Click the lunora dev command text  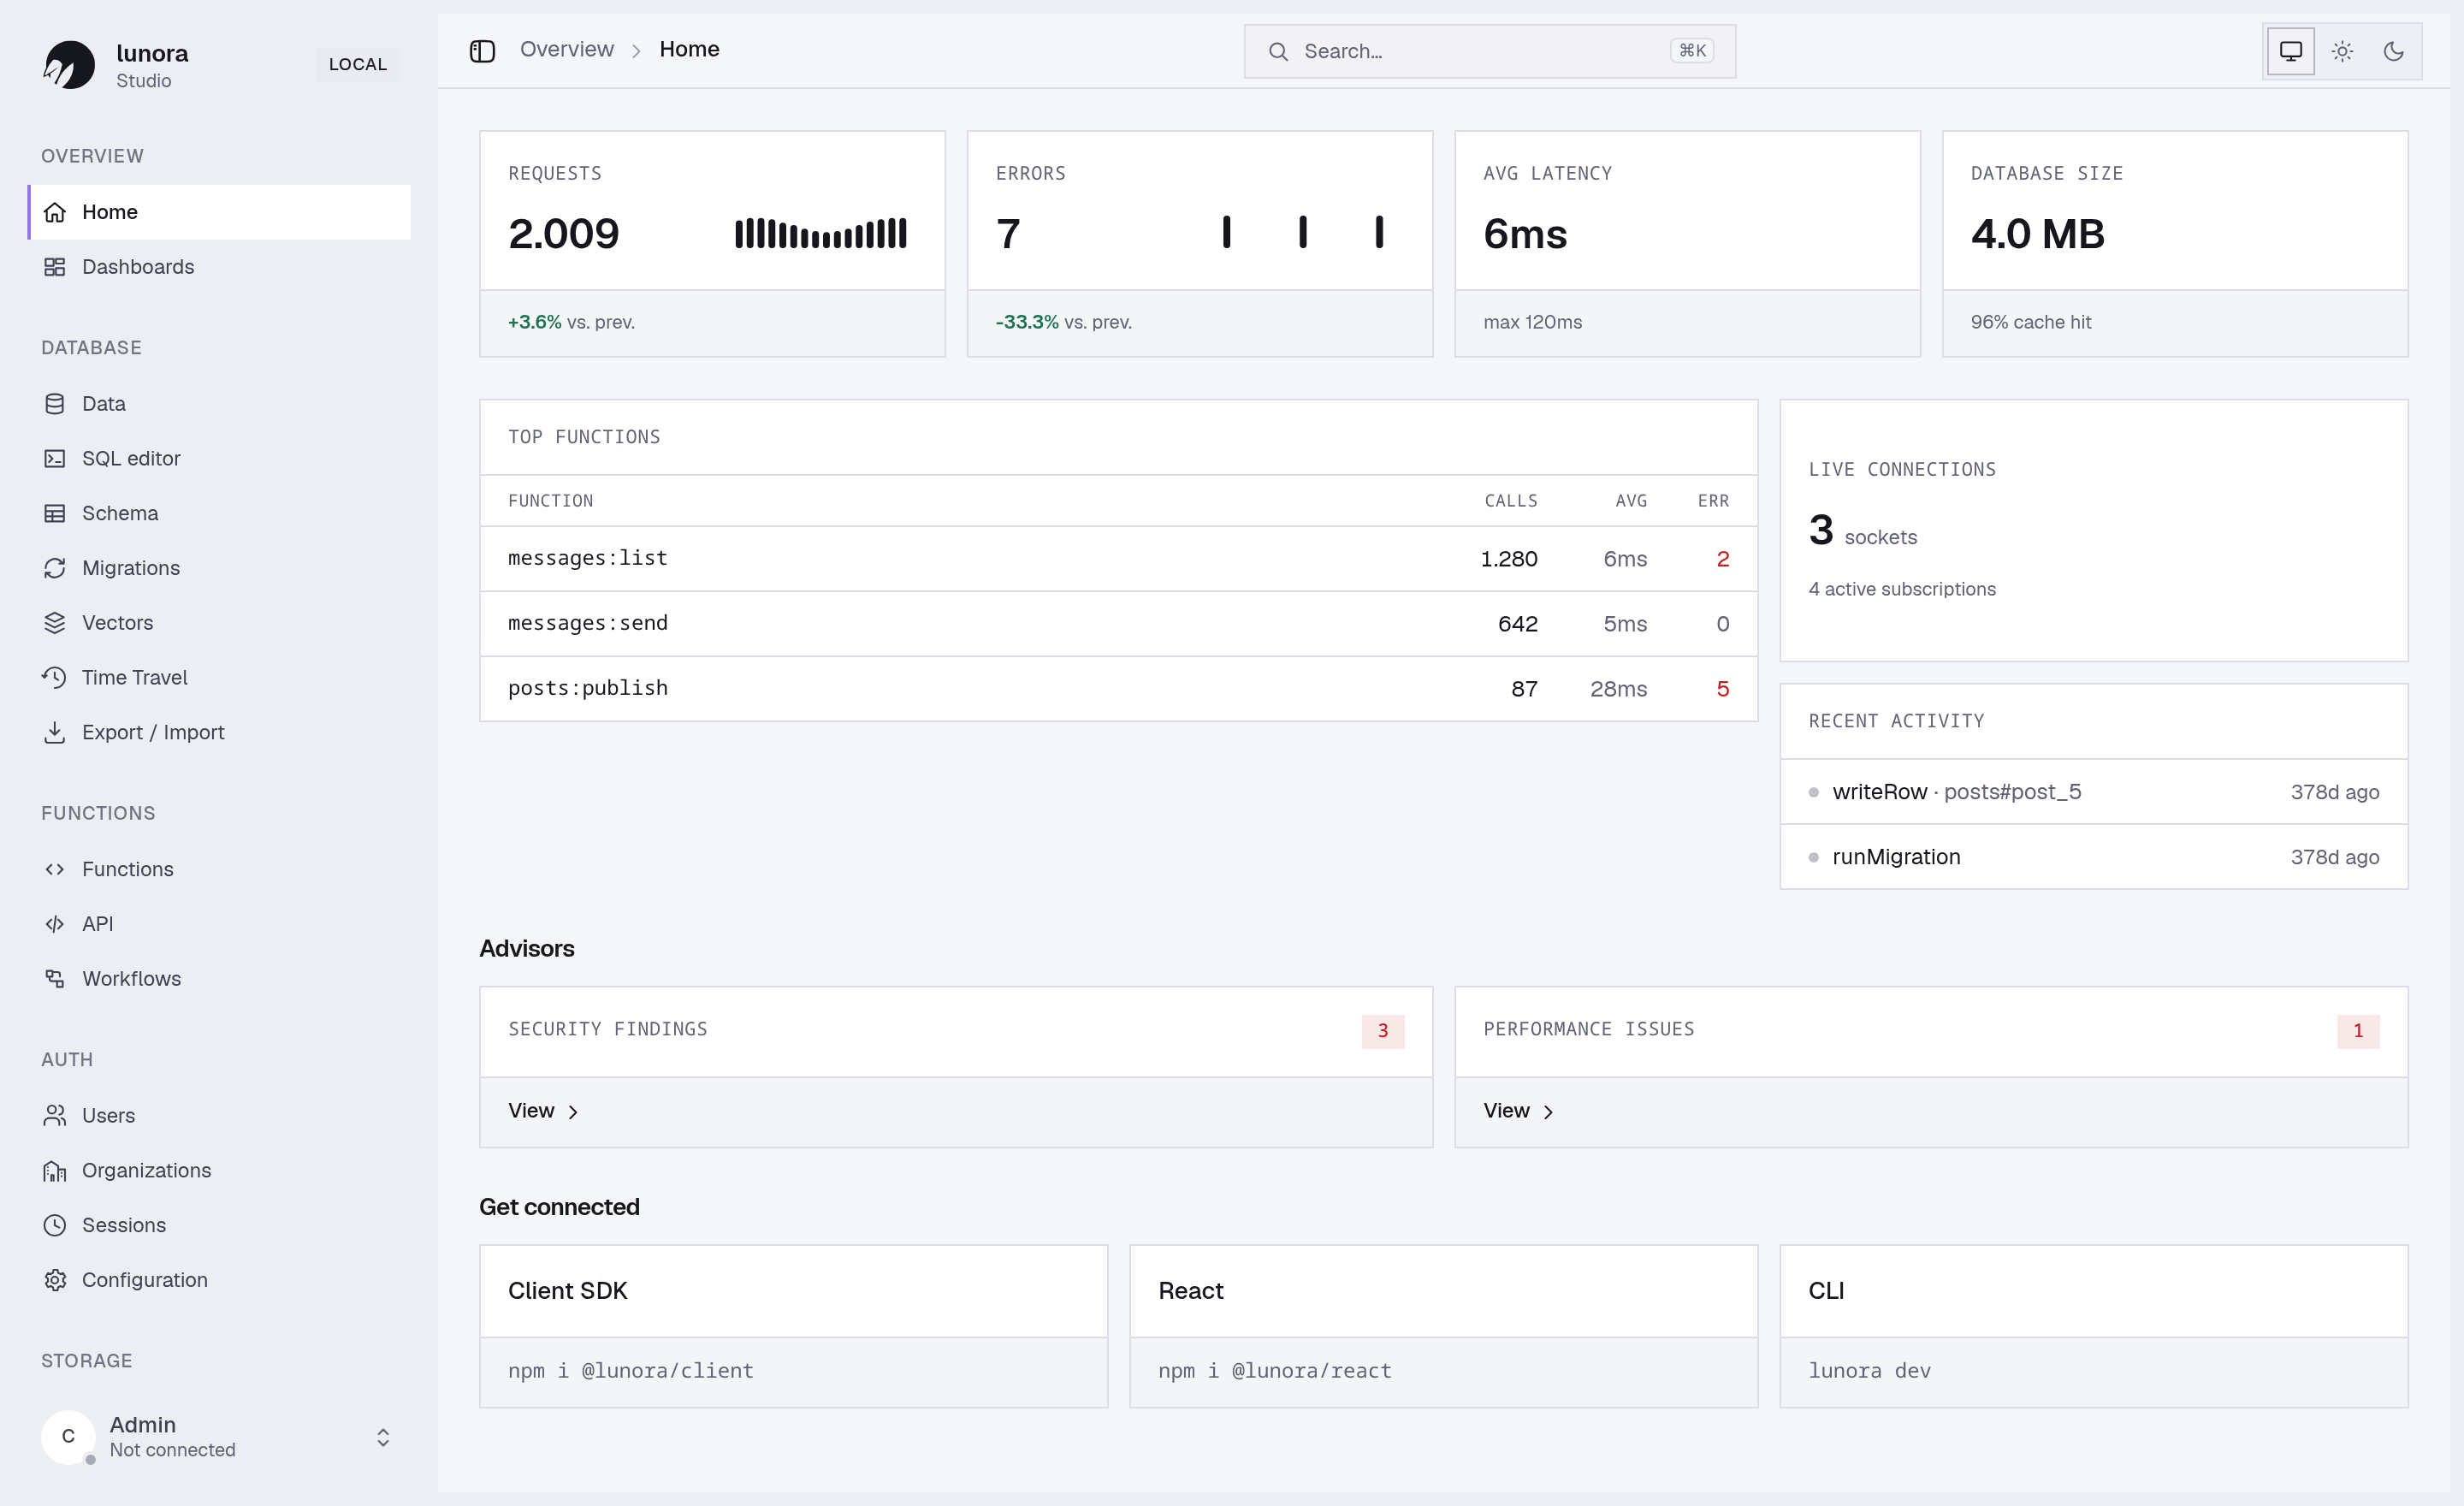(1869, 1371)
